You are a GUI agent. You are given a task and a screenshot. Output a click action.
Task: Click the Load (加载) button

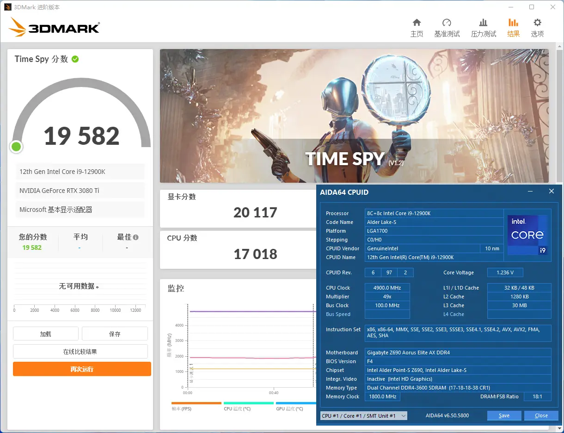[46, 334]
